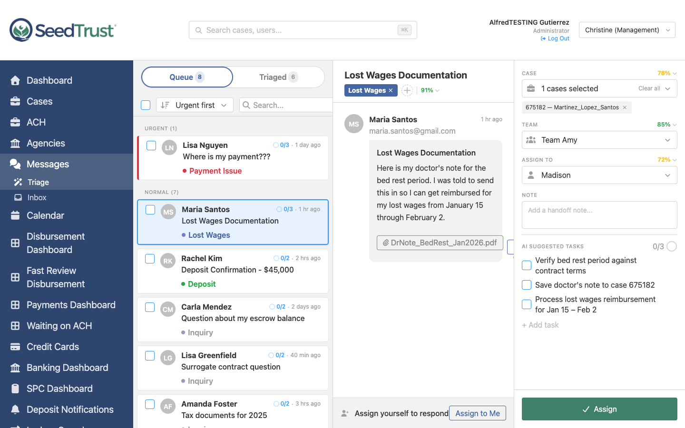Screen dimensions: 685x428
Task: Click the add tag plus circle icon
Action: pyautogui.click(x=407, y=90)
